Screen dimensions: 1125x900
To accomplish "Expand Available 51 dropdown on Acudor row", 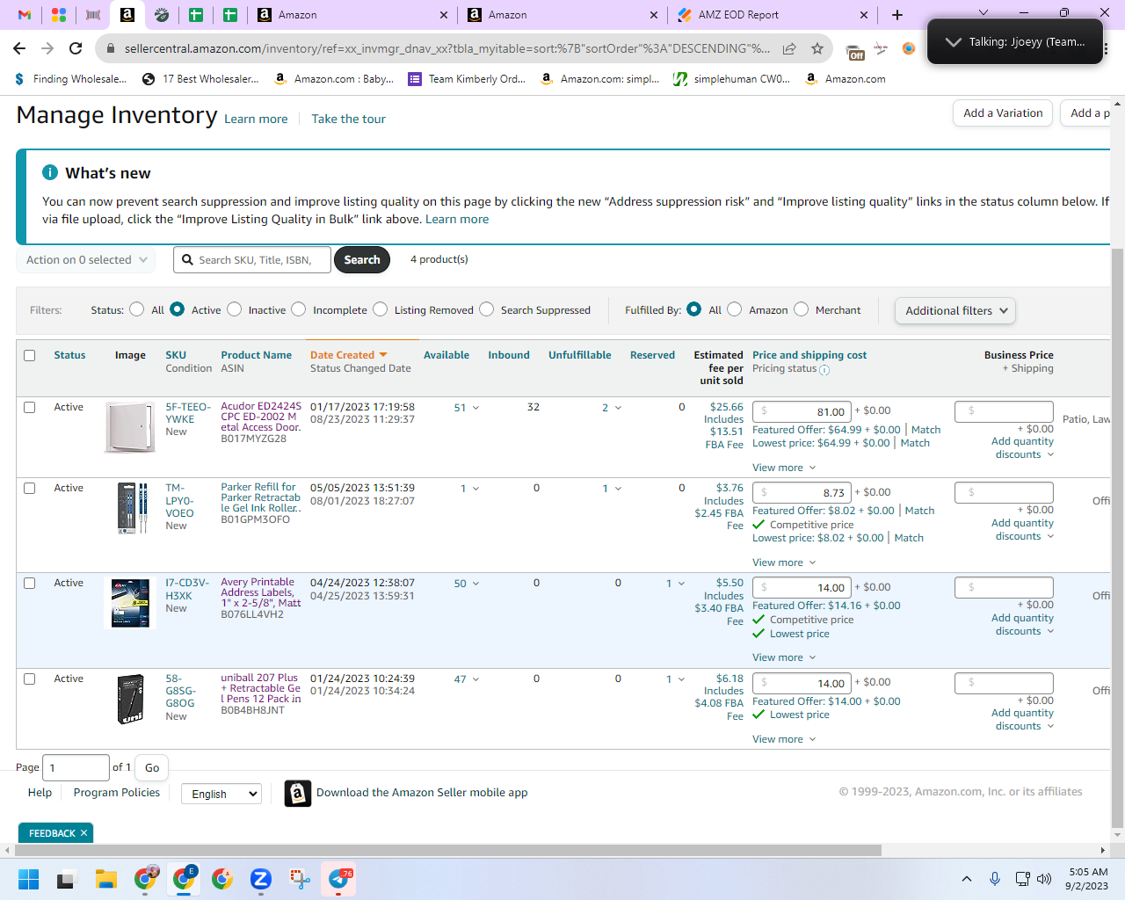I will pyautogui.click(x=476, y=408).
